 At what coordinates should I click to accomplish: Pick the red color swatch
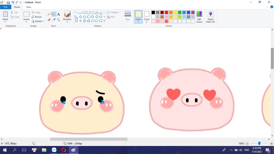166,12
